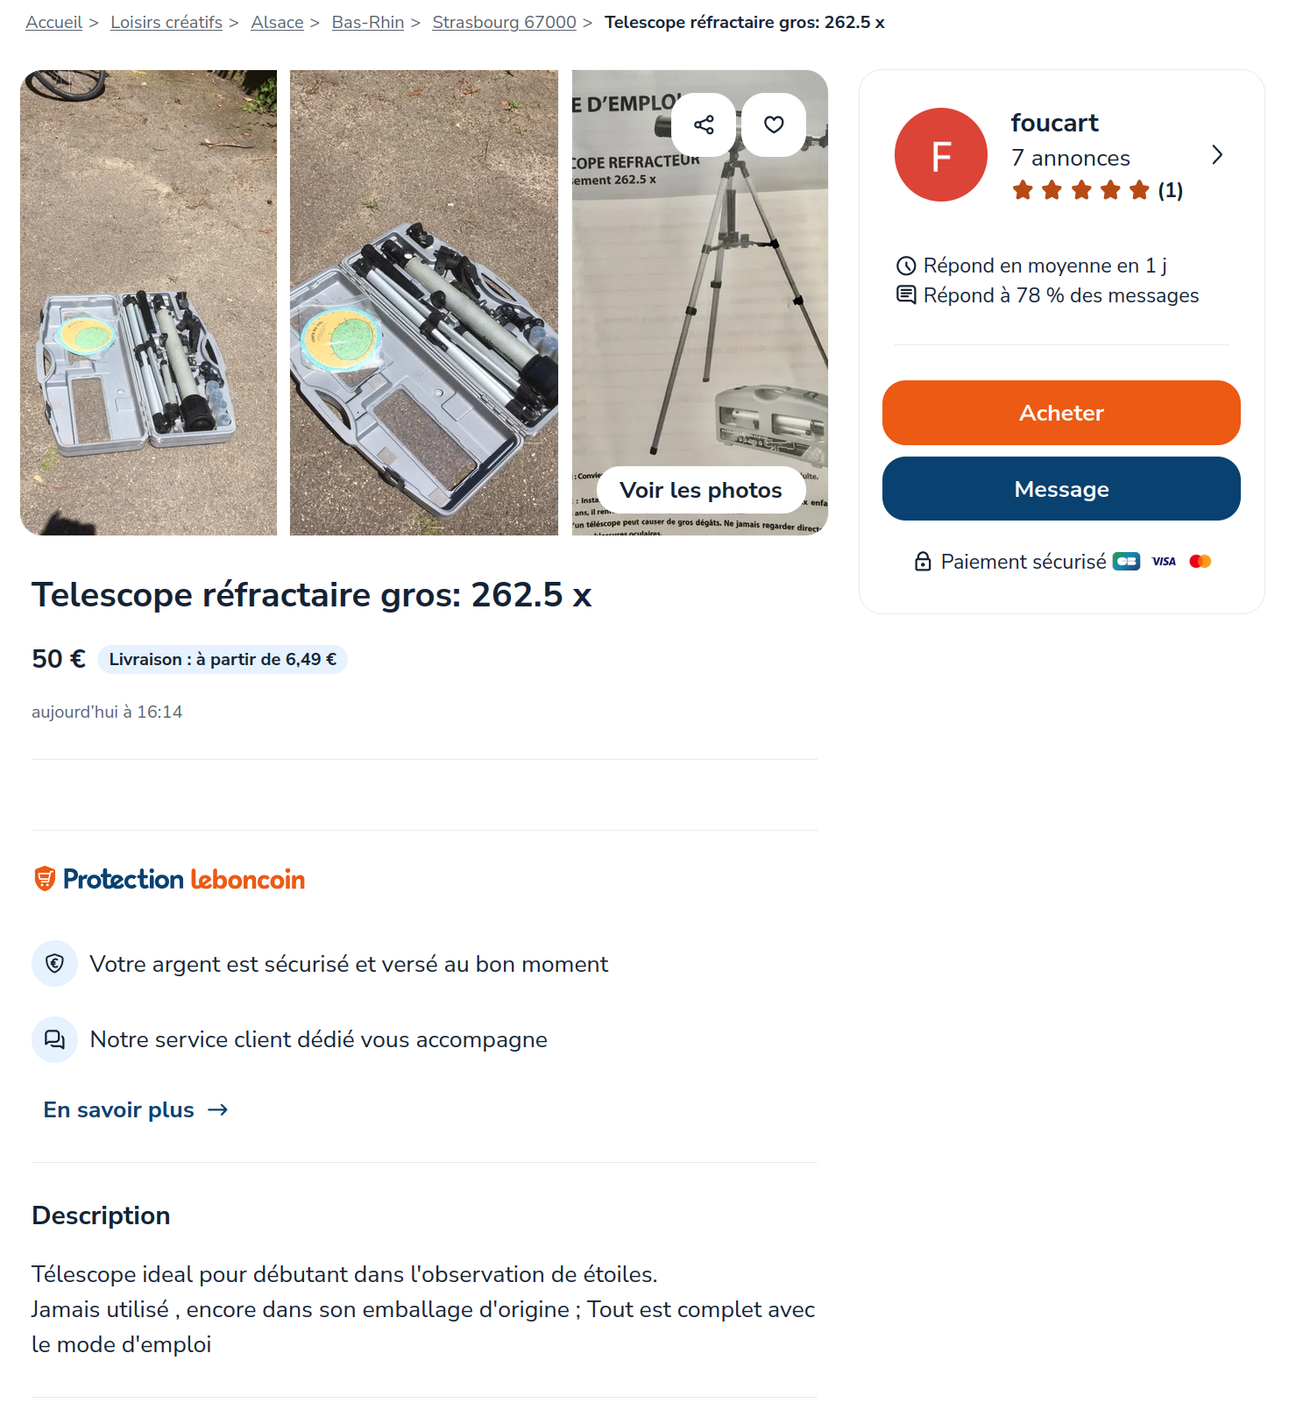Screen dimensions: 1296x1410
Task: Open the first telescope case photo
Action: coord(149,302)
